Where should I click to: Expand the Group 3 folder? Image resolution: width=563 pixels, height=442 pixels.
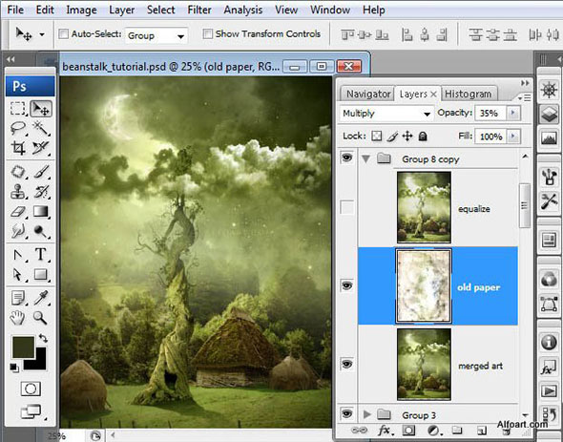click(366, 414)
